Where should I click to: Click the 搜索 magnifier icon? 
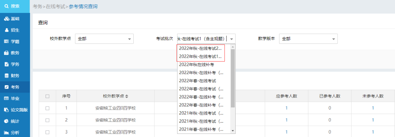7,6
